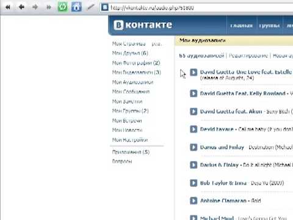
Task: Go back using the back arrow
Action: click(21, 7)
